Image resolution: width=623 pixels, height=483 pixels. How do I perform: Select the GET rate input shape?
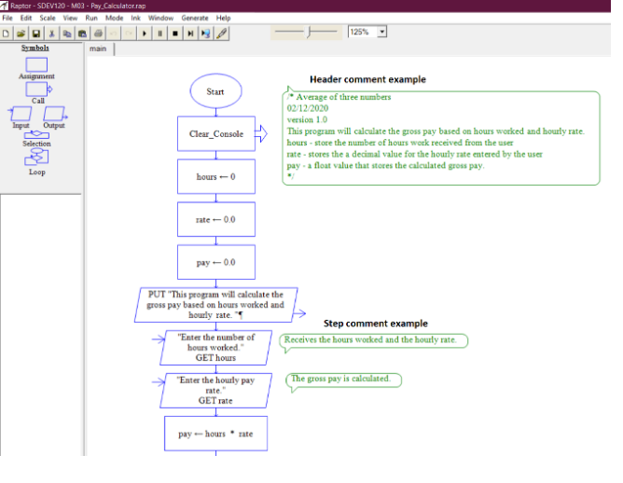coord(216,391)
